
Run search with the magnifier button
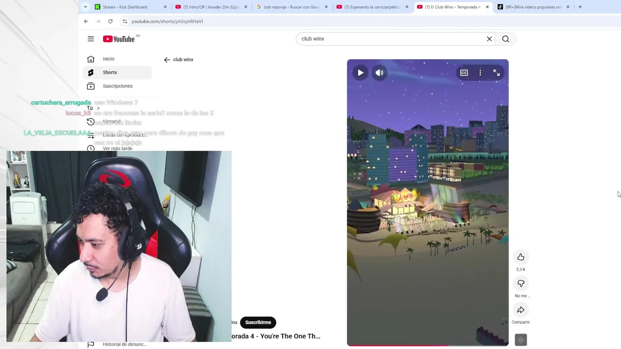[506, 39]
